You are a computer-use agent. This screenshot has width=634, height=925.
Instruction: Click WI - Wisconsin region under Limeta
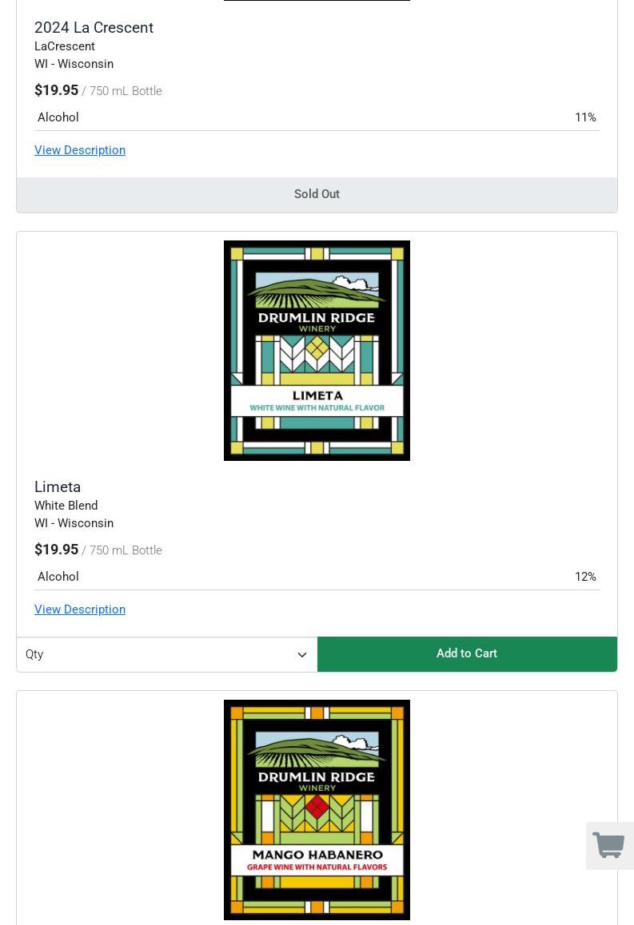(74, 523)
